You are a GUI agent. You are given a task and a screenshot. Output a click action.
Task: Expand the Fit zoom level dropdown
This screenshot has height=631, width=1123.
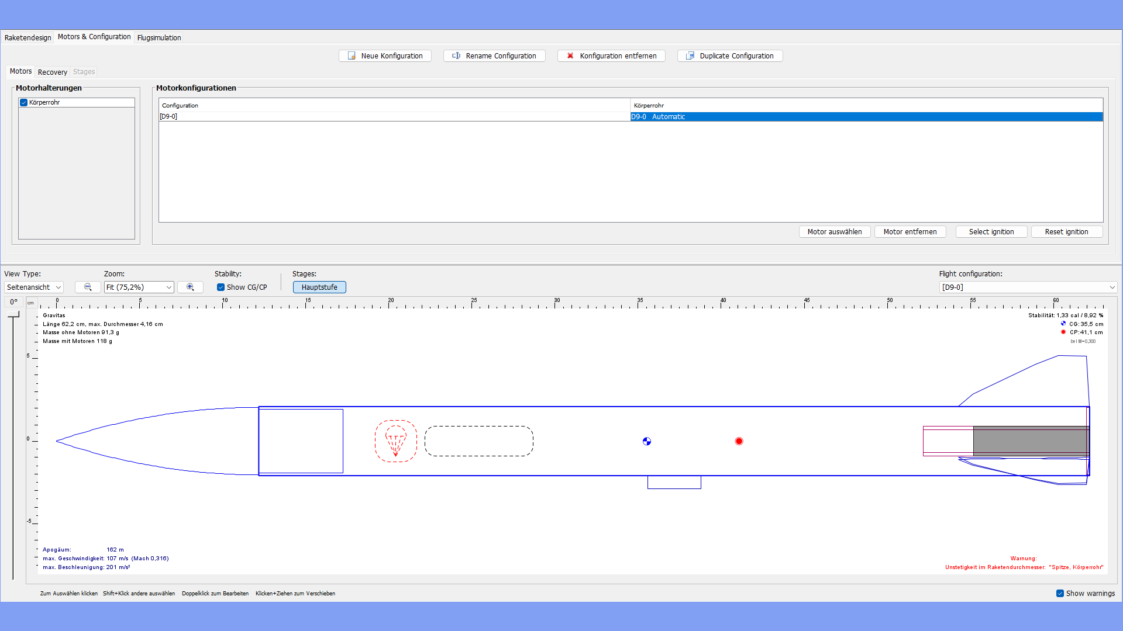point(139,287)
